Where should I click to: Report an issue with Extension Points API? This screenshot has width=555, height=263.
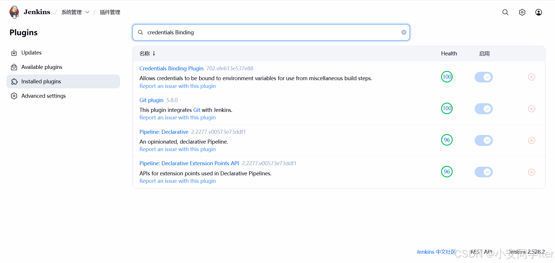point(177,181)
